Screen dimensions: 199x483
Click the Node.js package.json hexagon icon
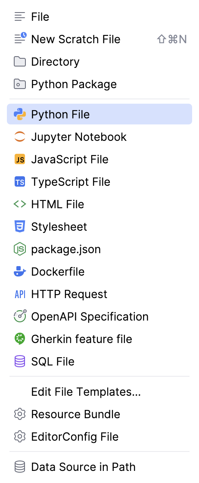[20, 249]
